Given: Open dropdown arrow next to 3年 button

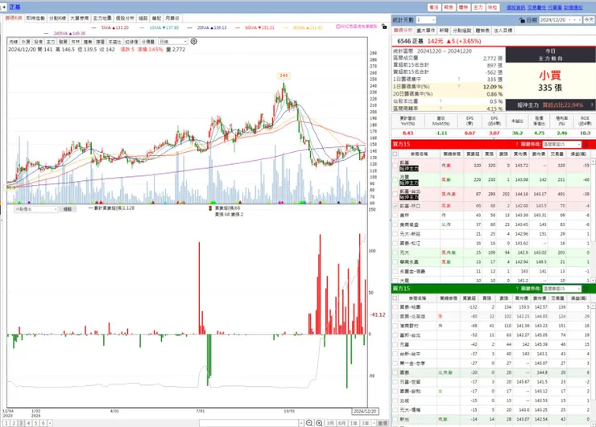Looking at the screenshot, I should coord(374,423).
